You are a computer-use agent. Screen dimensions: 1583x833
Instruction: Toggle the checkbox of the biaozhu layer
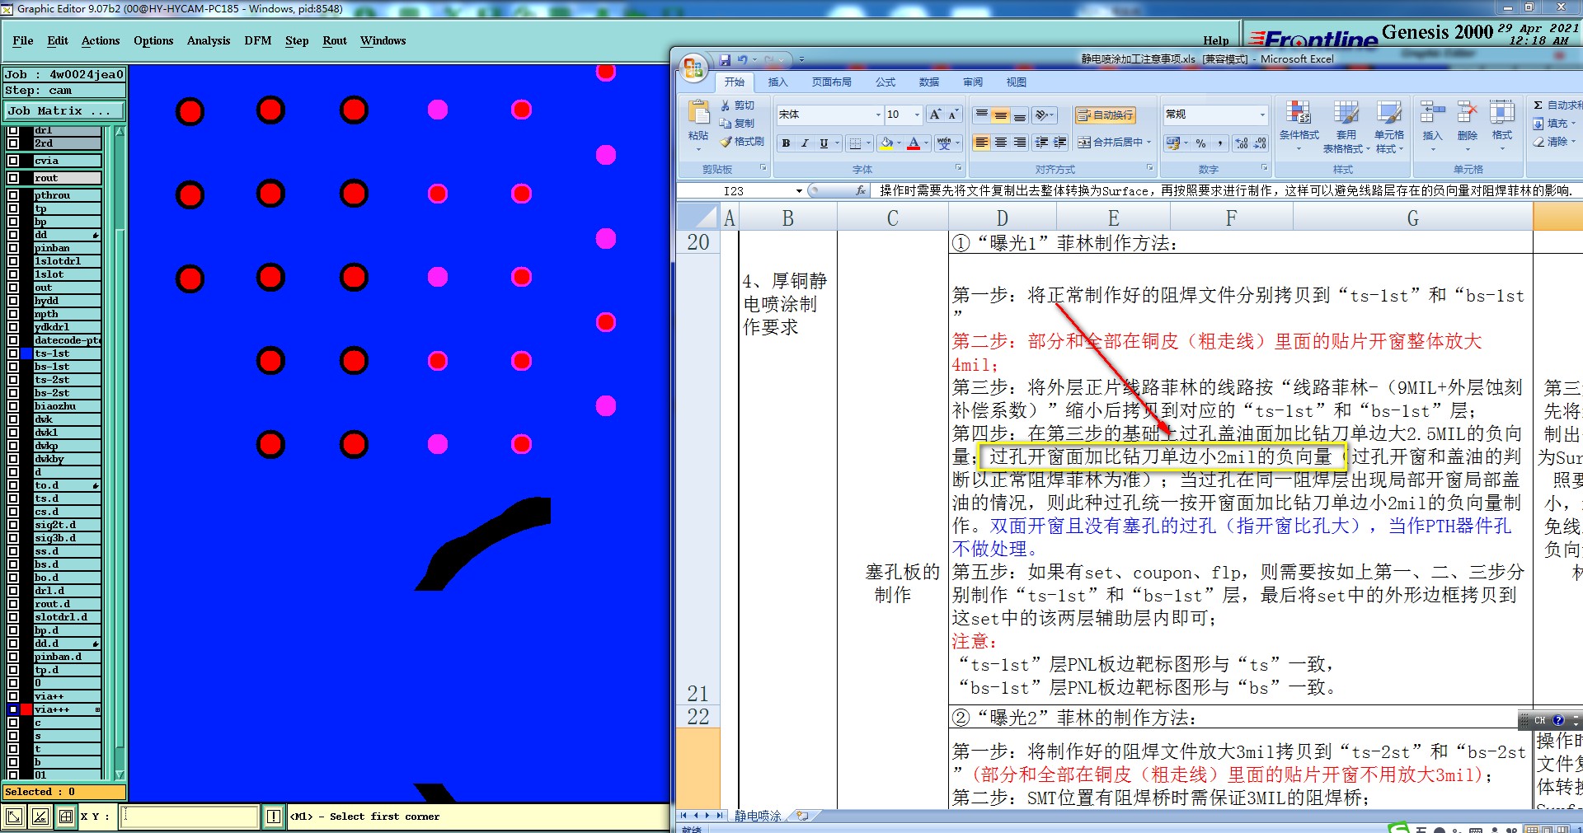(13, 406)
